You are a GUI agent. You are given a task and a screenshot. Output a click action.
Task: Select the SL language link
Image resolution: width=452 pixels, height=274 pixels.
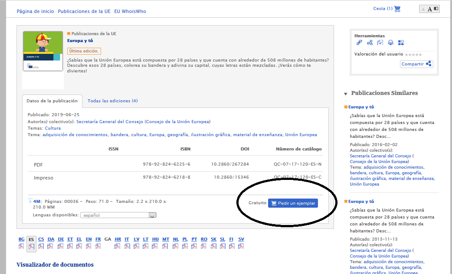(x=223, y=239)
